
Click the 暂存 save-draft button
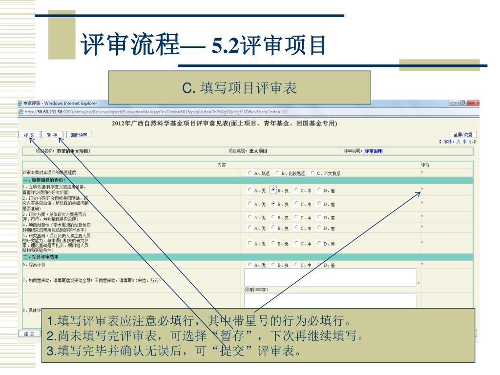pyautogui.click(x=52, y=135)
